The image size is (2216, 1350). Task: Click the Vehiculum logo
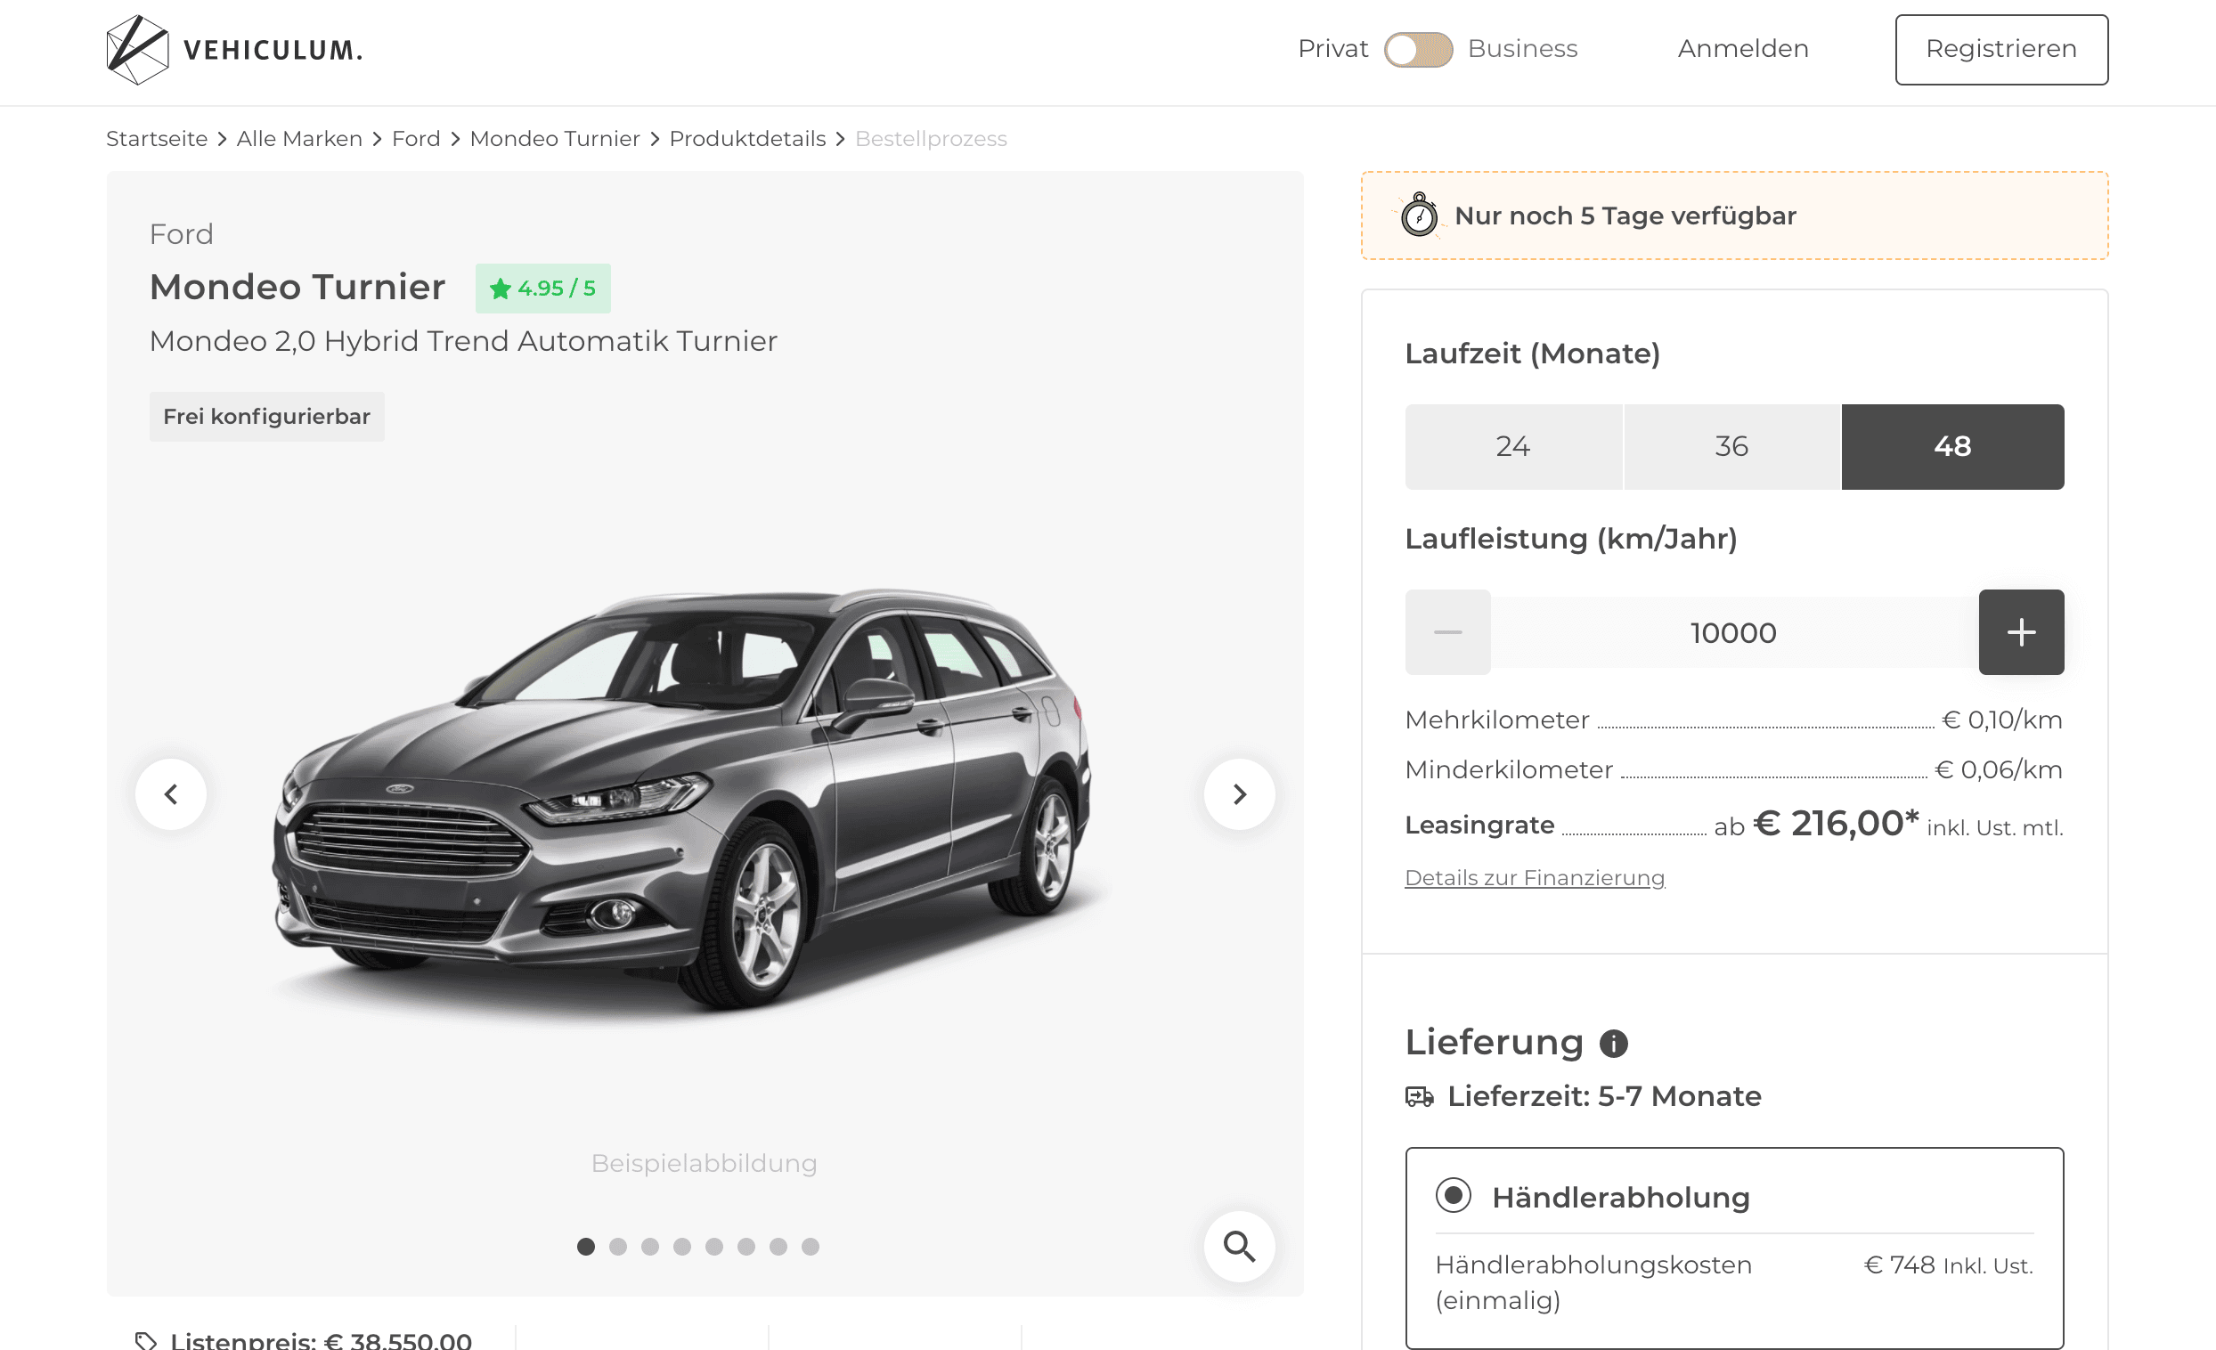point(235,50)
